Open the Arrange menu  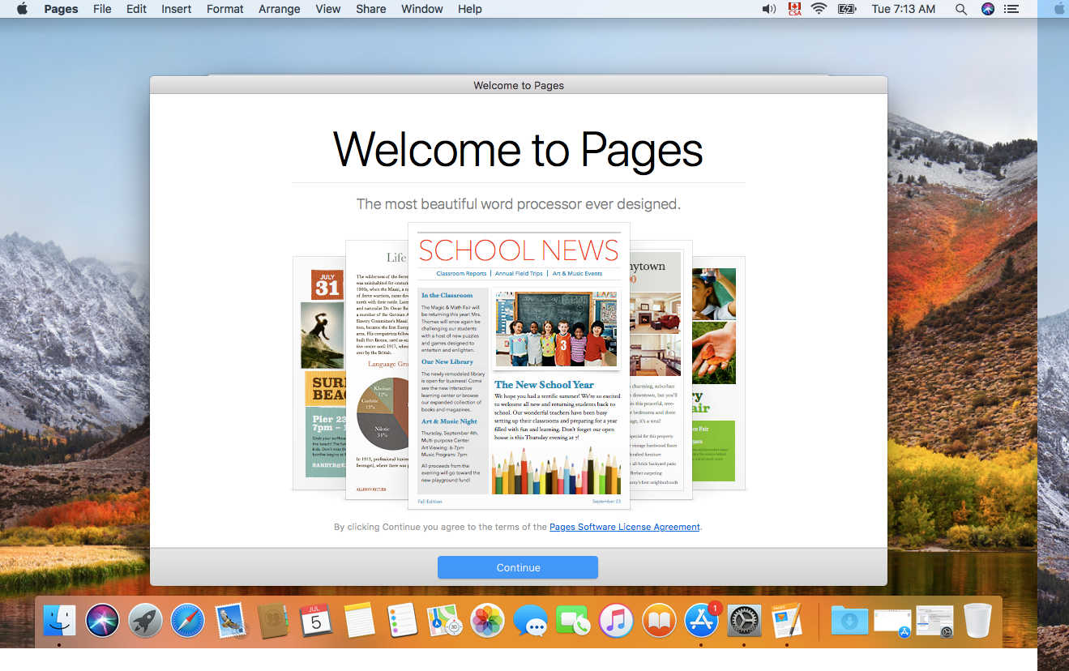point(278,9)
